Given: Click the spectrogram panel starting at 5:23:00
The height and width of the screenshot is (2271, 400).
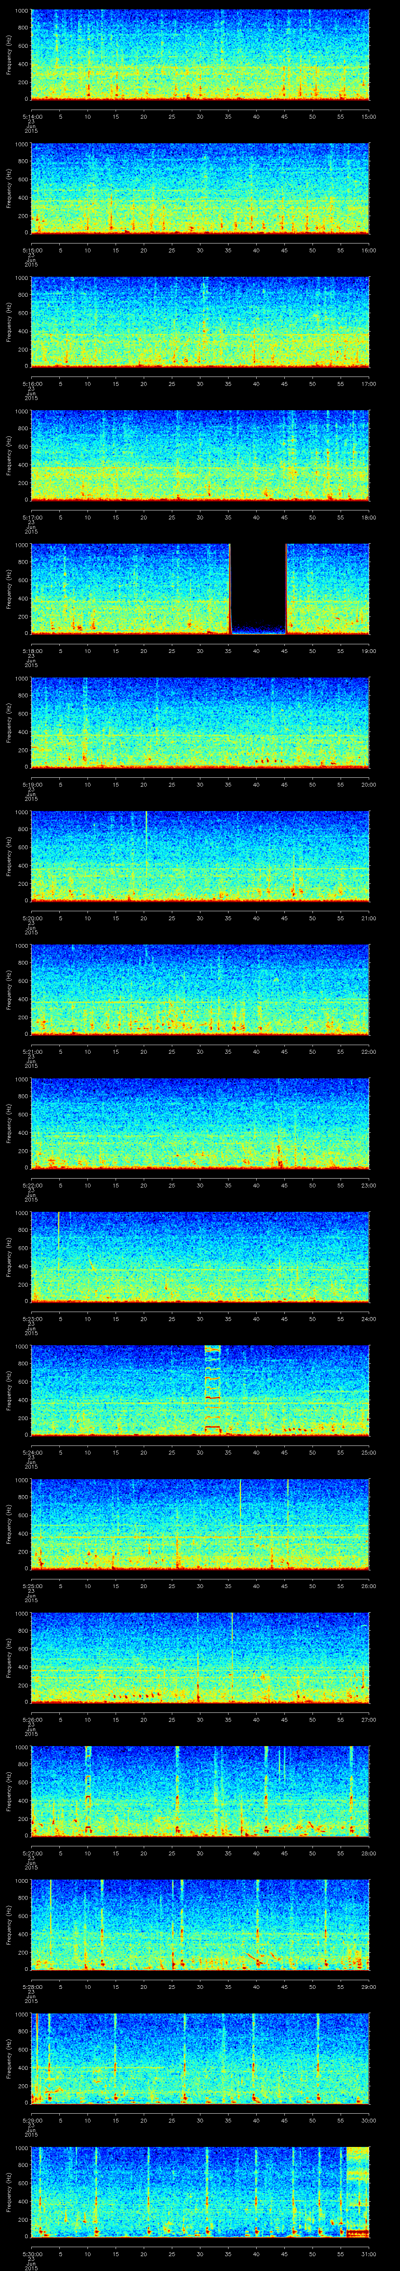Looking at the screenshot, I should tap(200, 1256).
